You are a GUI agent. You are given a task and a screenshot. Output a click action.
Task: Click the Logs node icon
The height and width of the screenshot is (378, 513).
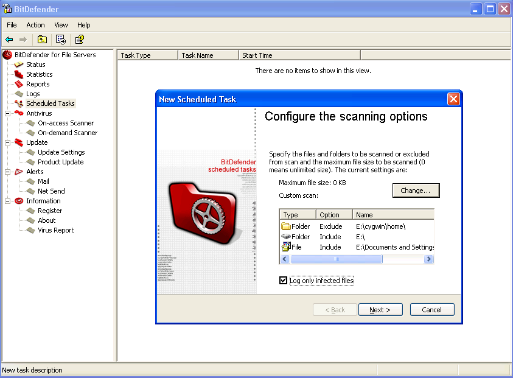tap(19, 94)
